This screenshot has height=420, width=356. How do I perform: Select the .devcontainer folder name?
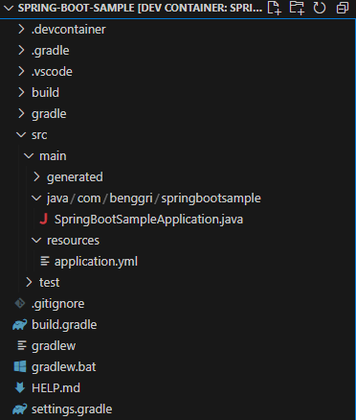[69, 30]
